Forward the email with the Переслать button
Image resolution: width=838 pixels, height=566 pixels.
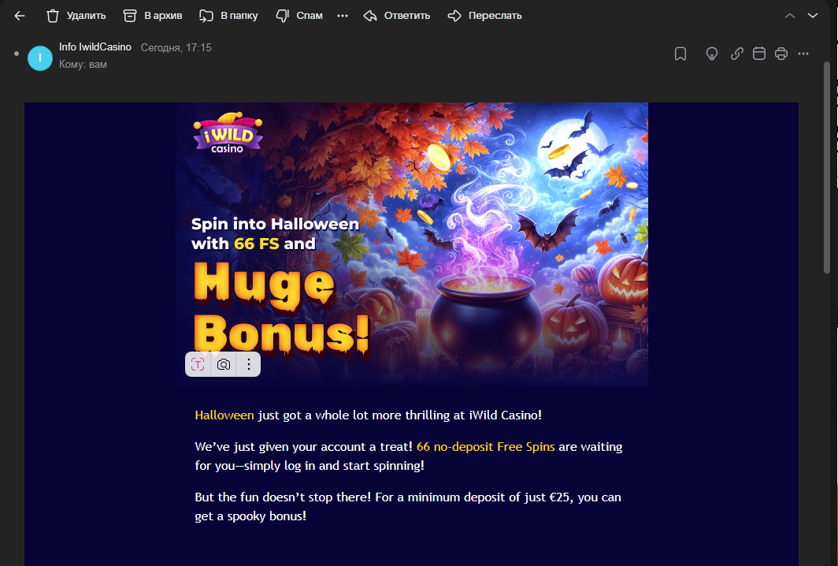[x=484, y=16]
